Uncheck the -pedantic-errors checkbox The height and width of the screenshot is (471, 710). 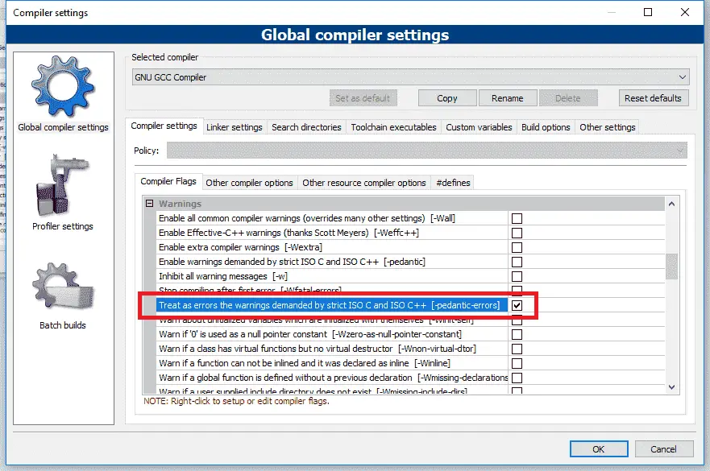[517, 306]
